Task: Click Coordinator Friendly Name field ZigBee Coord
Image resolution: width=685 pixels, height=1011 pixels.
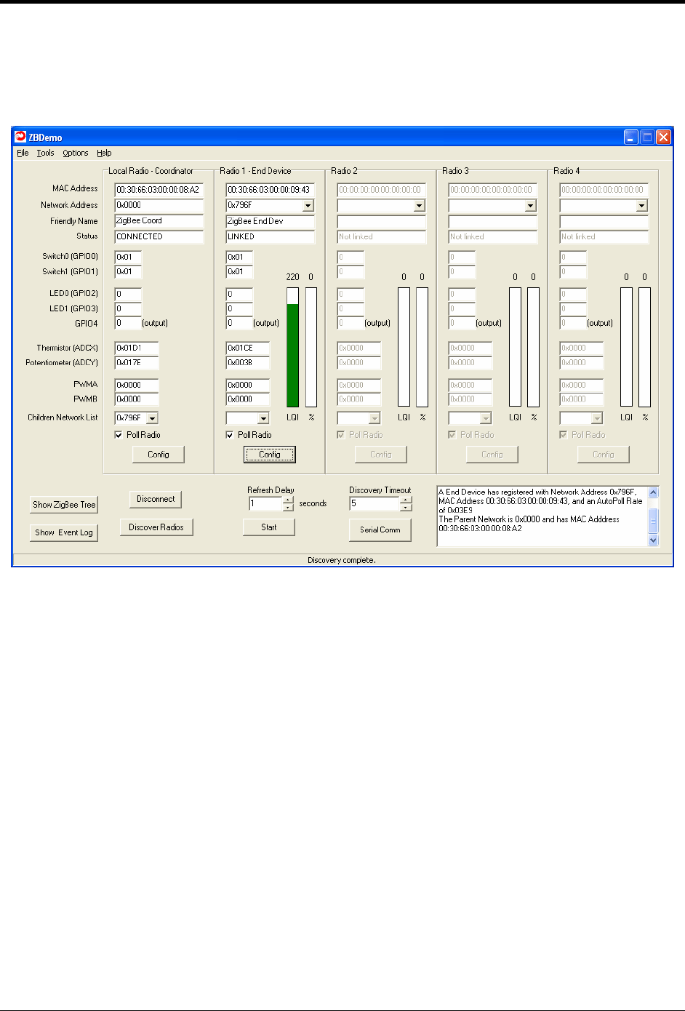Action: 159,221
